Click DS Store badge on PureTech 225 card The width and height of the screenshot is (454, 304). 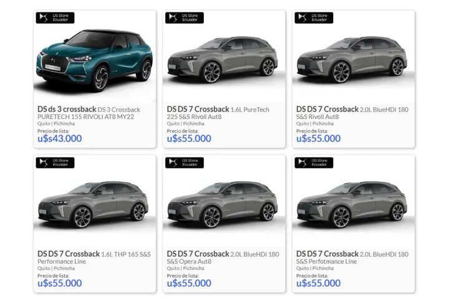(x=185, y=17)
